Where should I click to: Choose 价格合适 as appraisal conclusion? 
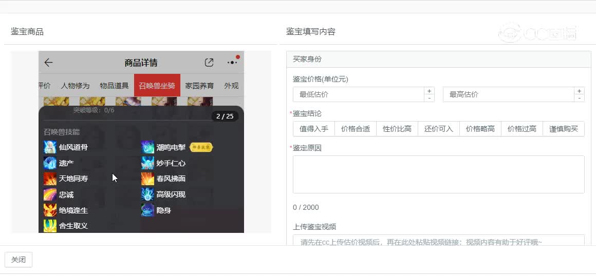point(356,129)
